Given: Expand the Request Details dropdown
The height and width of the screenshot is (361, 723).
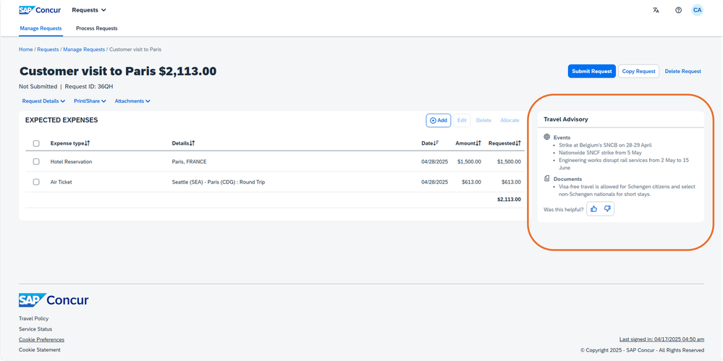Looking at the screenshot, I should click(44, 101).
